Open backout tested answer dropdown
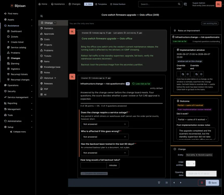This screenshot has height=195, width=224. (105, 153)
